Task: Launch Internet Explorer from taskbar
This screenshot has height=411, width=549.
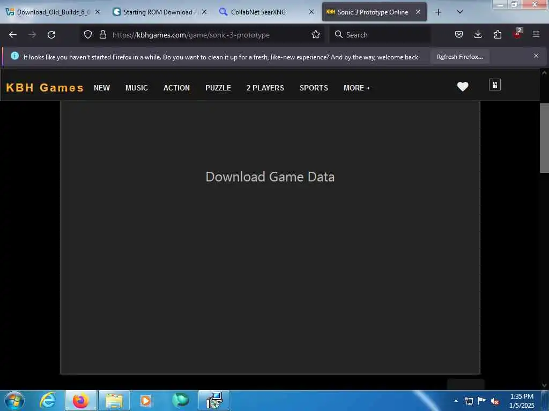Action: pyautogui.click(x=48, y=400)
